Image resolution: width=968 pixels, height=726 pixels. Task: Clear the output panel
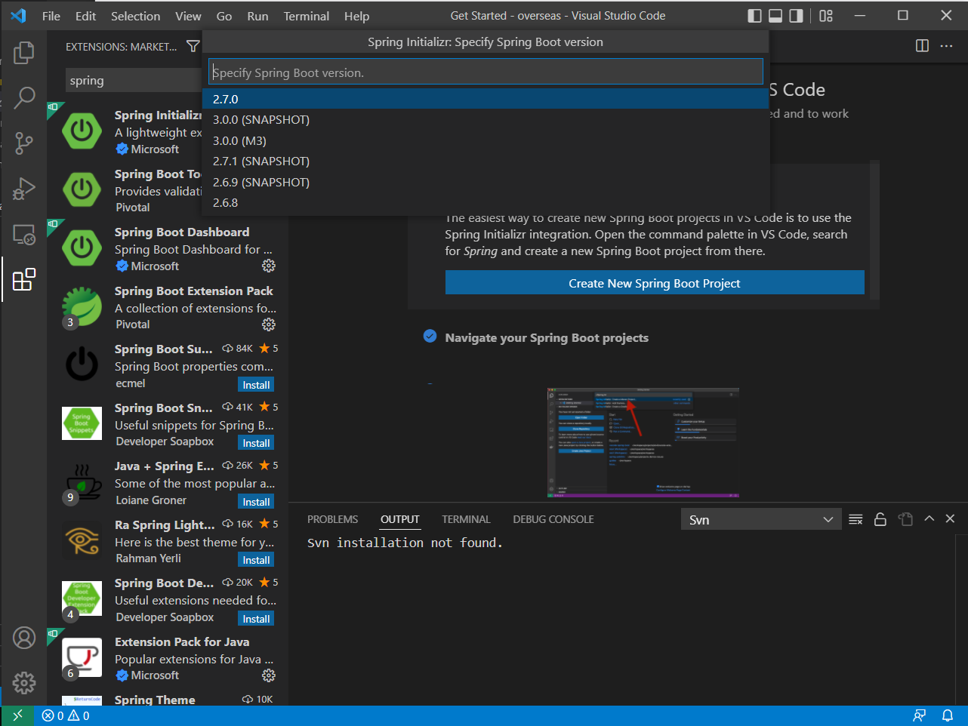click(x=855, y=519)
